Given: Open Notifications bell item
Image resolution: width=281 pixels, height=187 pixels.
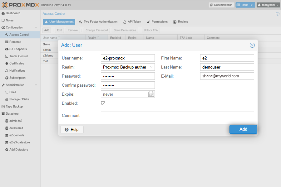Looking at the screenshot, I should click(17, 71).
